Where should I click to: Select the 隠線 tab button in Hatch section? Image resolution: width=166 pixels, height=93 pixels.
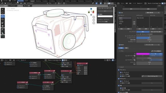[x=126, y=48]
